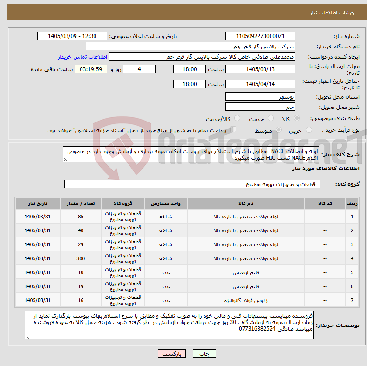Click the need date 1405/03/31 in row 7
Viewport: 367px width, 366px height.
[x=37, y=300]
